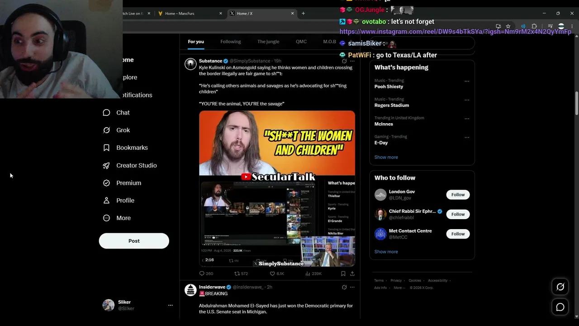Share the Substance post
This screenshot has height=326, width=579.
(352, 273)
